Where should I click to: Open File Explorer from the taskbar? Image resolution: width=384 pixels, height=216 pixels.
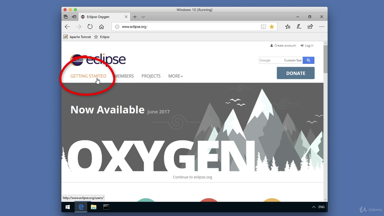pos(94,207)
